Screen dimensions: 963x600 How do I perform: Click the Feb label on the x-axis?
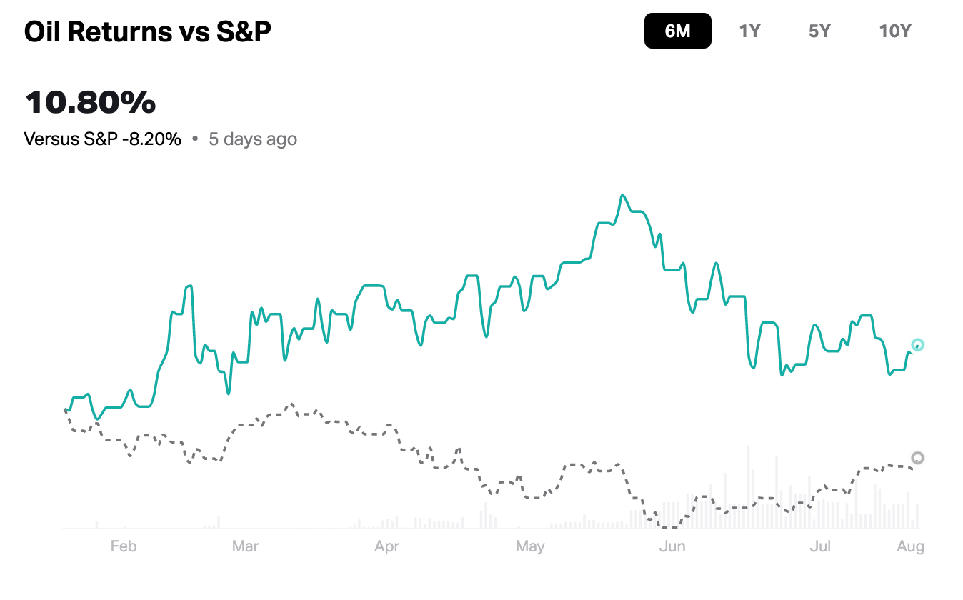[123, 546]
